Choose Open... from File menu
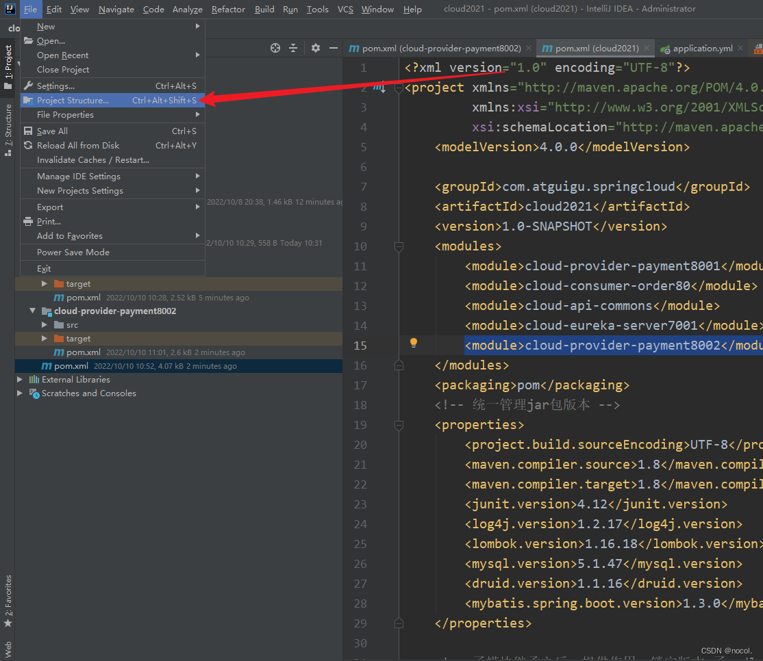Viewport: 763px width, 661px height. 112,41
